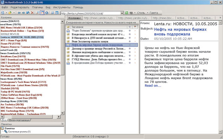
Task: Toggle diamond marker for 'Япония подтвердила' row
Action: click(130, 52)
